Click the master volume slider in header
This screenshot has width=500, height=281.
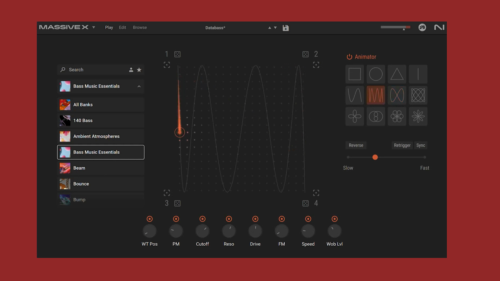(395, 27)
